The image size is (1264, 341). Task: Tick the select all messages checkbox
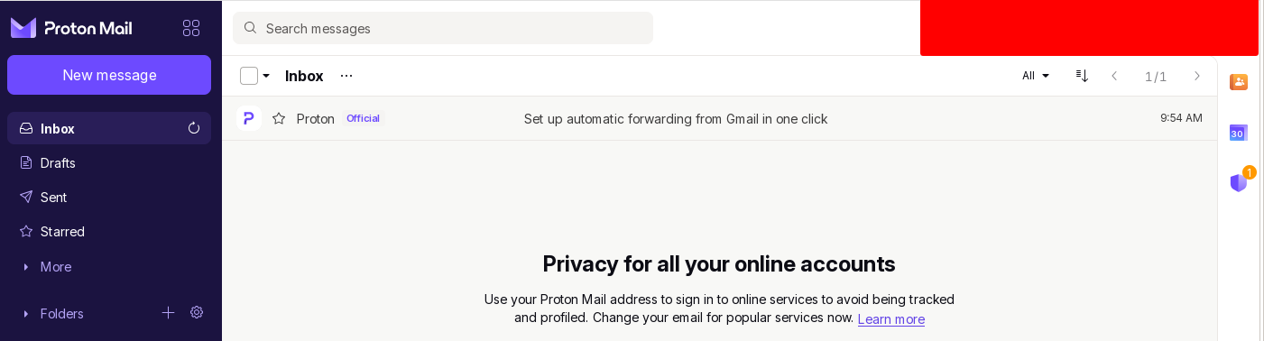click(249, 76)
